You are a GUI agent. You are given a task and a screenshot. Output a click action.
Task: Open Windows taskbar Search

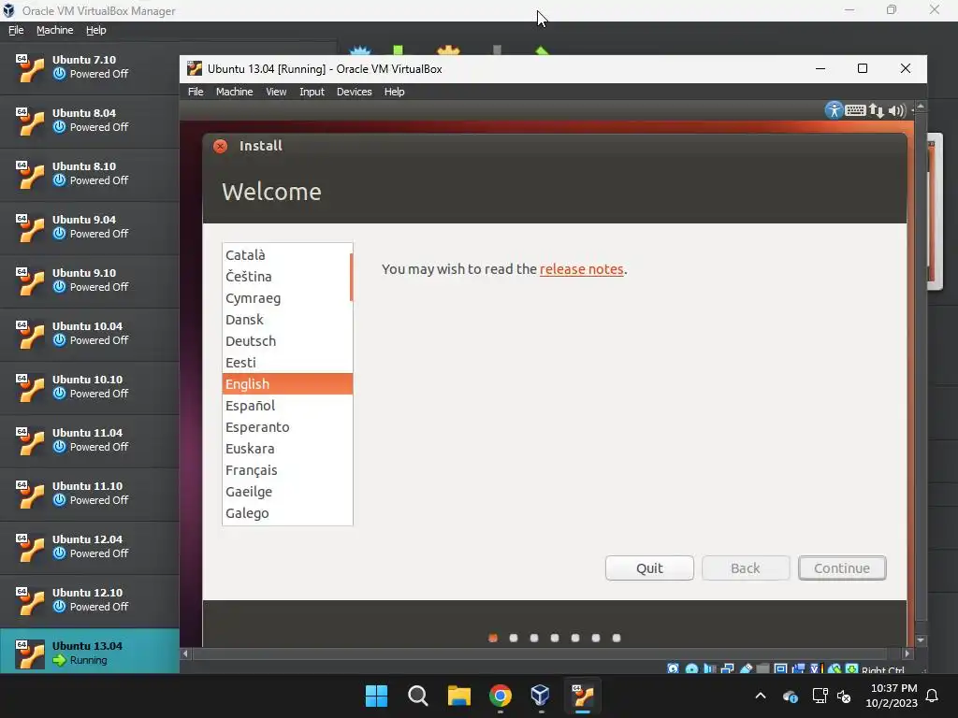[x=418, y=696]
